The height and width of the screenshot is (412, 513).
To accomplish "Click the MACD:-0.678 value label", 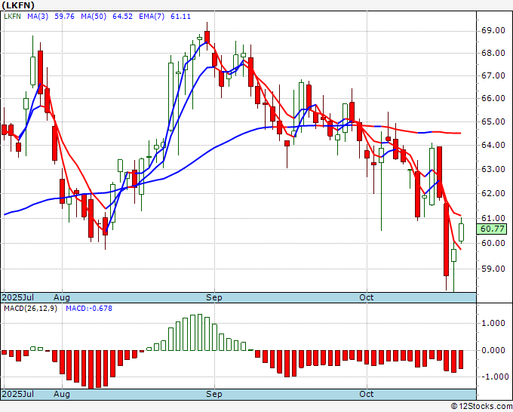I will point(89,309).
